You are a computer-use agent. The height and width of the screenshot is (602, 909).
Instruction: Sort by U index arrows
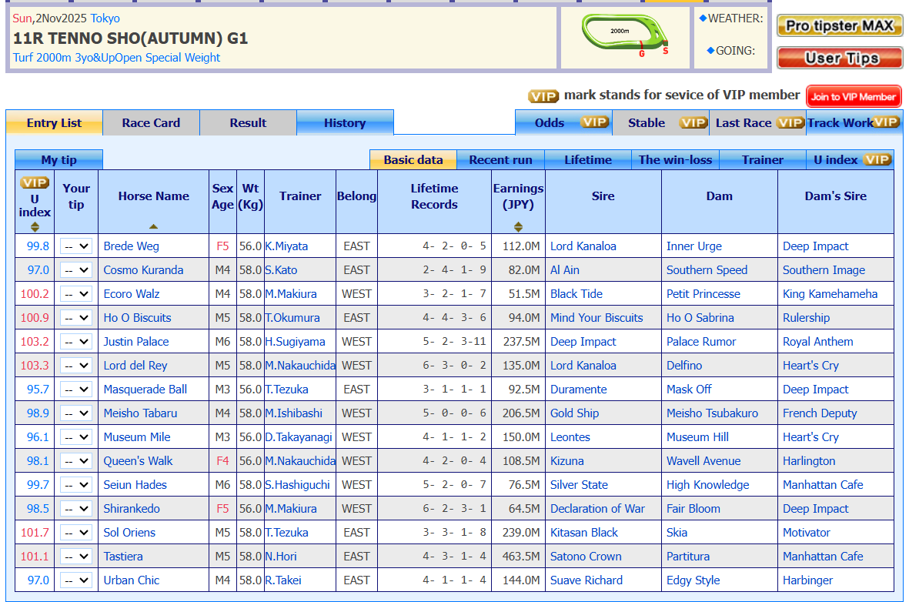tap(35, 227)
